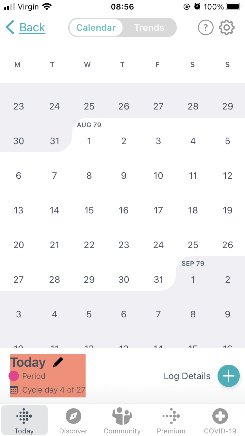
Task: Select August 1 on the calendar
Action: click(x=89, y=141)
